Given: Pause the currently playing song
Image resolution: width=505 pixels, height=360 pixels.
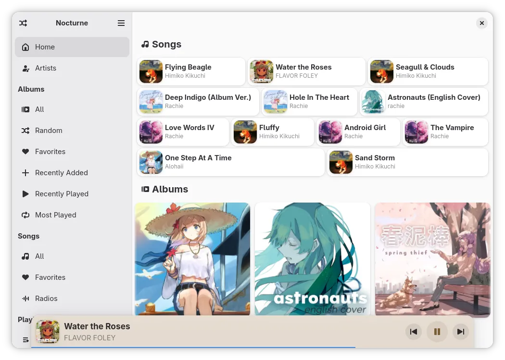Looking at the screenshot, I should coord(437,332).
